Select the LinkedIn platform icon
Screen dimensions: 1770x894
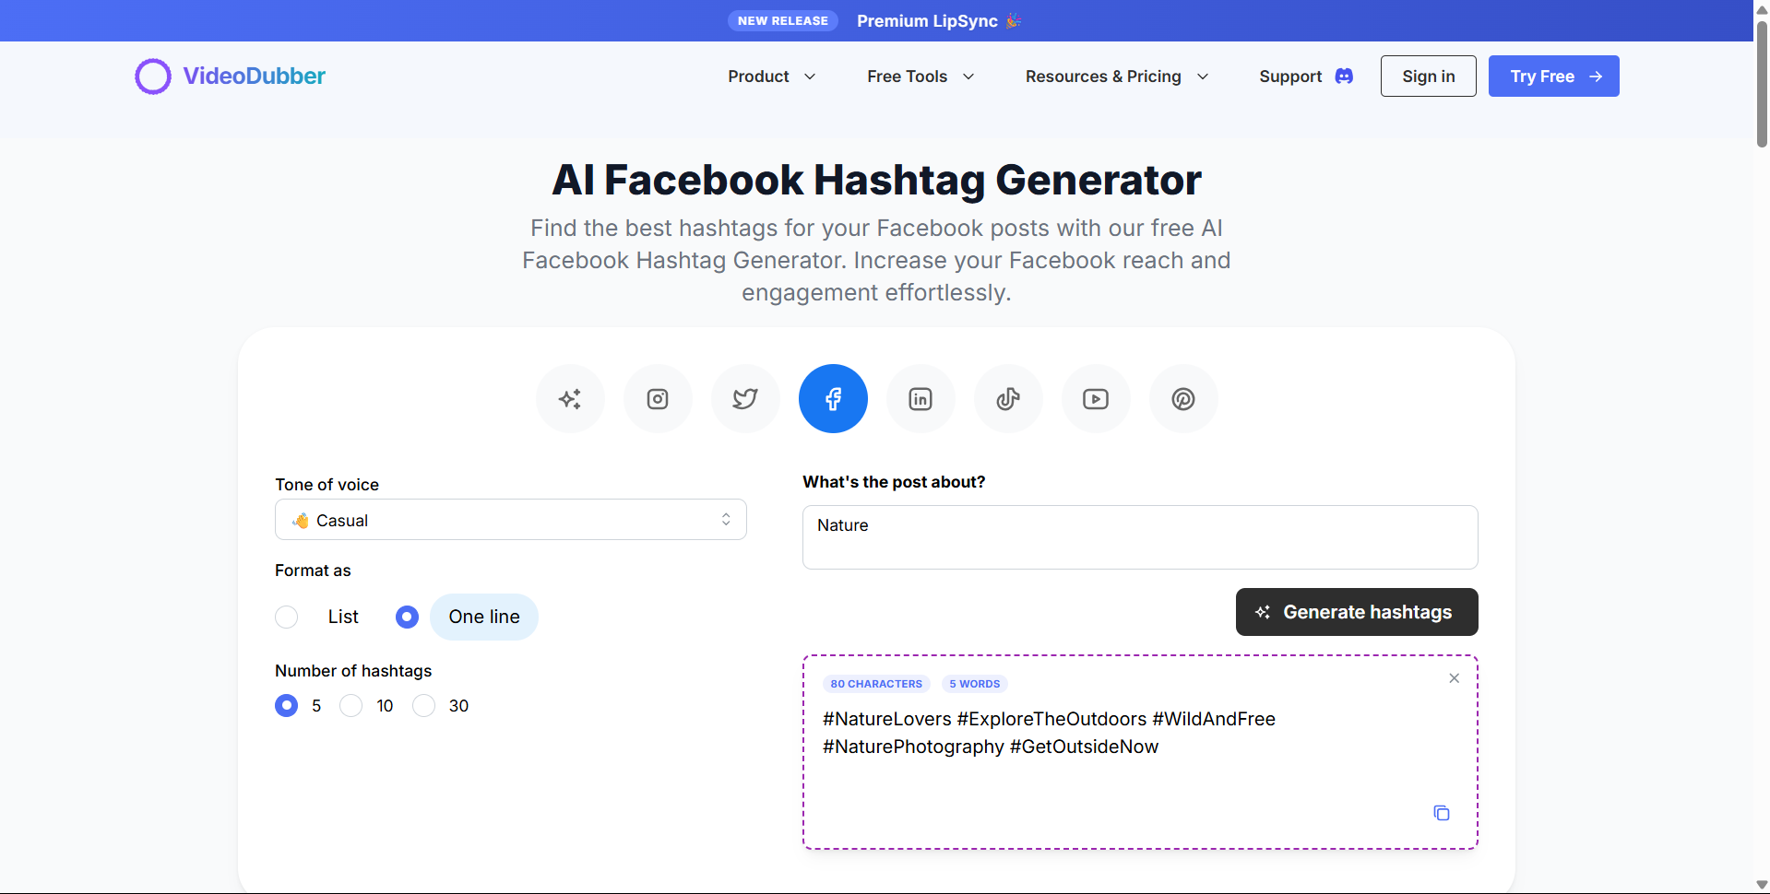click(921, 399)
